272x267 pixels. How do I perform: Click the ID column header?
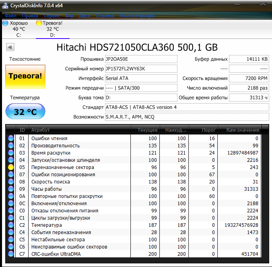(x=22, y=130)
